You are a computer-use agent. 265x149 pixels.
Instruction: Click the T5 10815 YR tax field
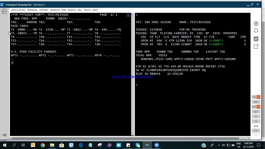(x=24, y=33)
